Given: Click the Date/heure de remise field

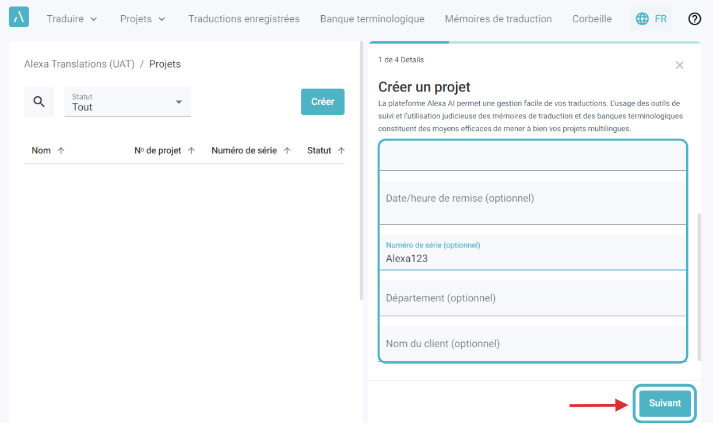Looking at the screenshot, I should pyautogui.click(x=533, y=203).
